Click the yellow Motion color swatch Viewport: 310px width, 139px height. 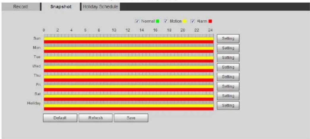tap(184, 21)
